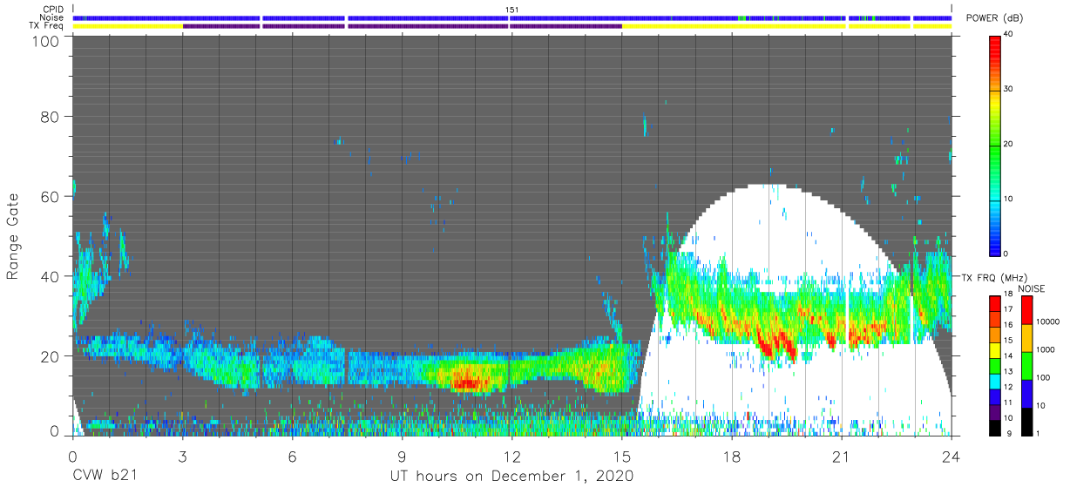Select the "12" hour tick on time axis
Screen dimensions: 1070x494
click(512, 457)
